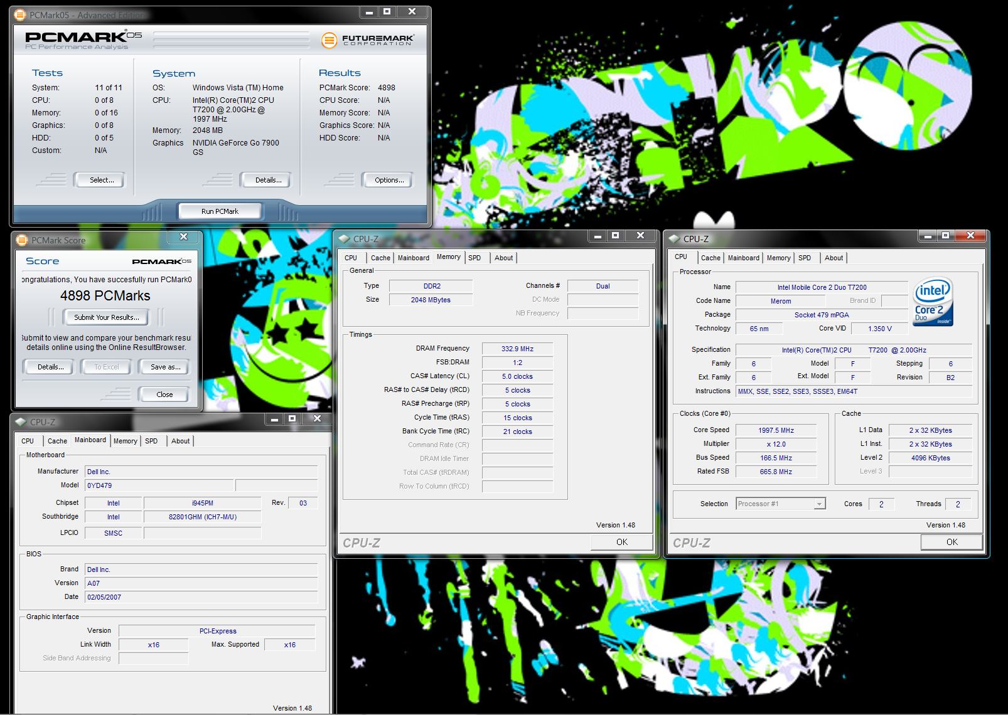
Task: Select Memory tab in Mainboard CPU-Z window
Action: (x=125, y=441)
